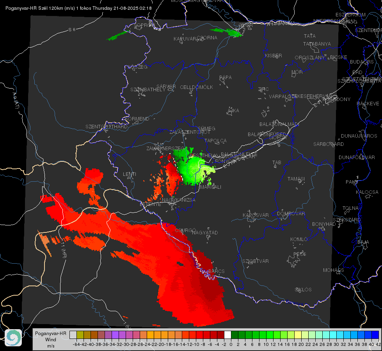Click the purple swatch above -34
This screenshot has height=351, width=382.
tap(115, 335)
